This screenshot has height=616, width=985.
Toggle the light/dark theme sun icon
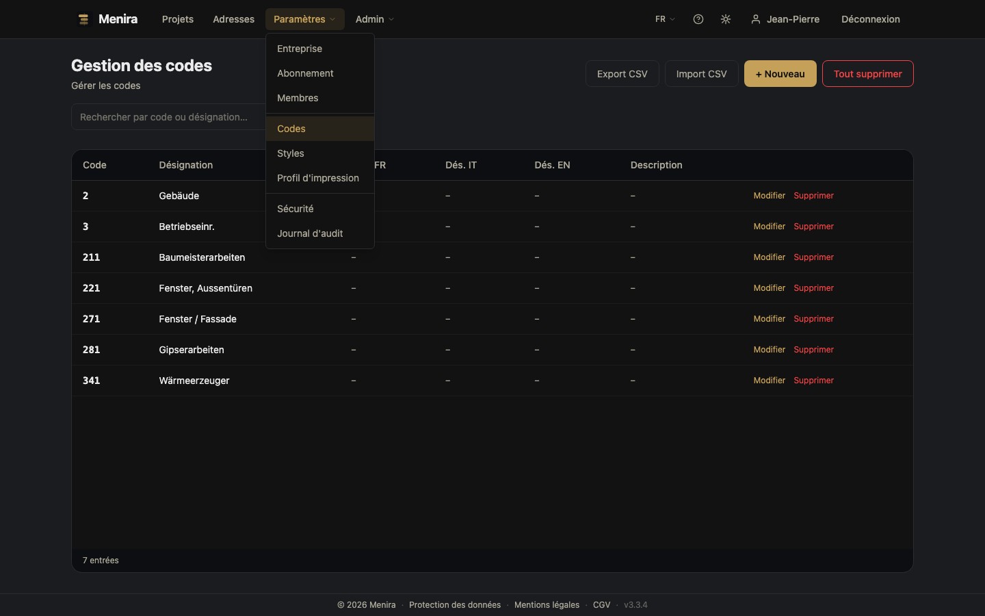coord(726,19)
